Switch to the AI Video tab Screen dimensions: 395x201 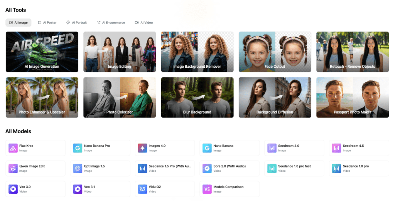pyautogui.click(x=143, y=23)
